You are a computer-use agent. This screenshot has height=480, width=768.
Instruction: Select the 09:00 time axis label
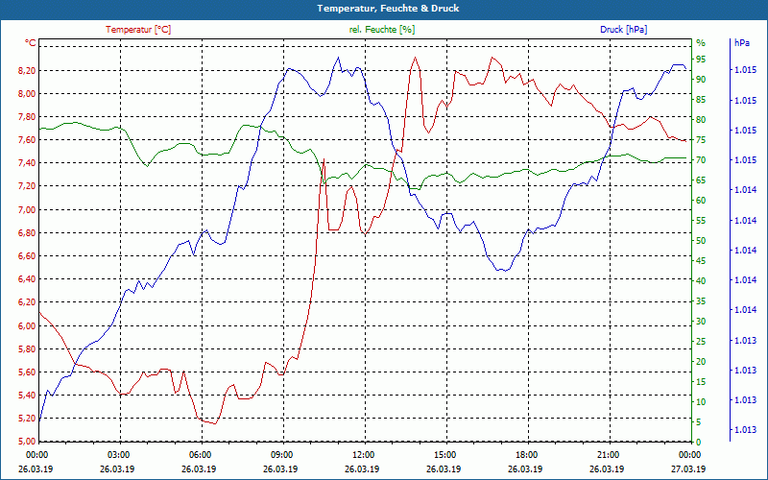click(x=280, y=455)
